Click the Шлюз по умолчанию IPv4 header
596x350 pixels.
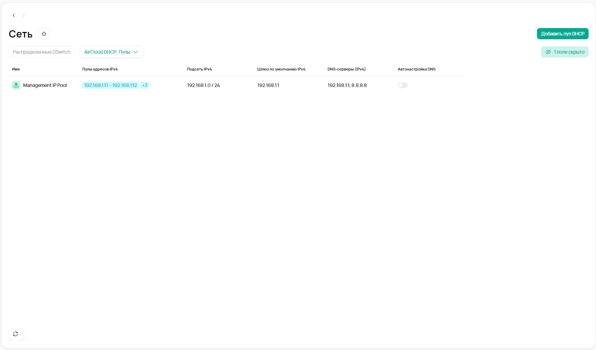click(x=281, y=69)
